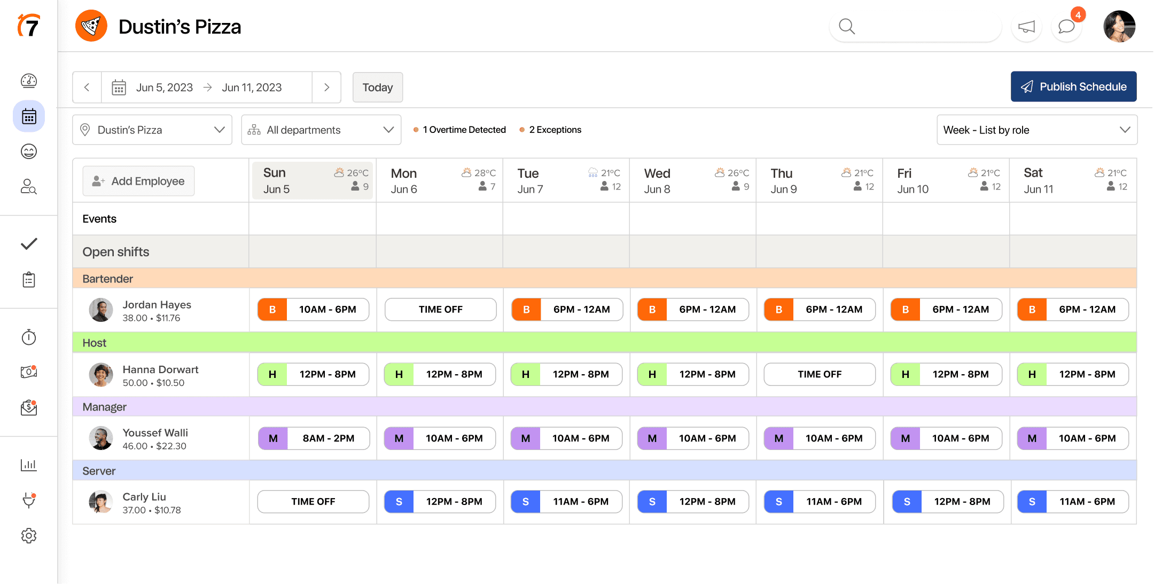The width and height of the screenshot is (1154, 584).
Task: Open the checkmark tasks sidebar icon
Action: (29, 244)
